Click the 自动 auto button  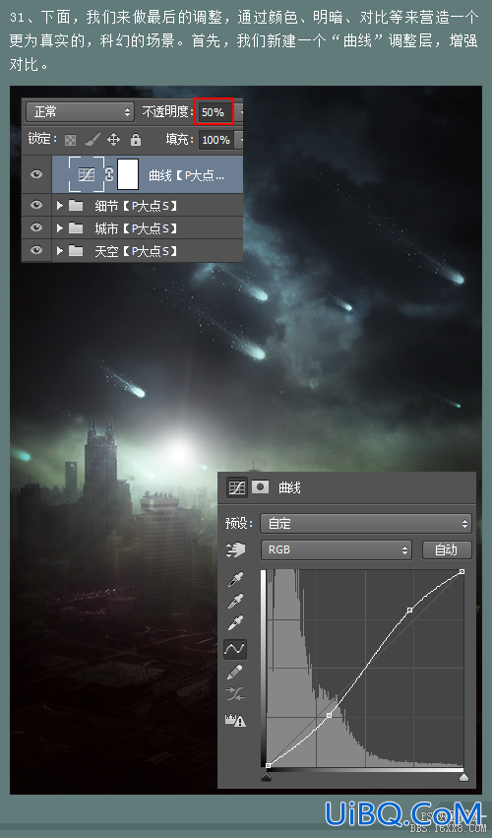click(x=447, y=549)
